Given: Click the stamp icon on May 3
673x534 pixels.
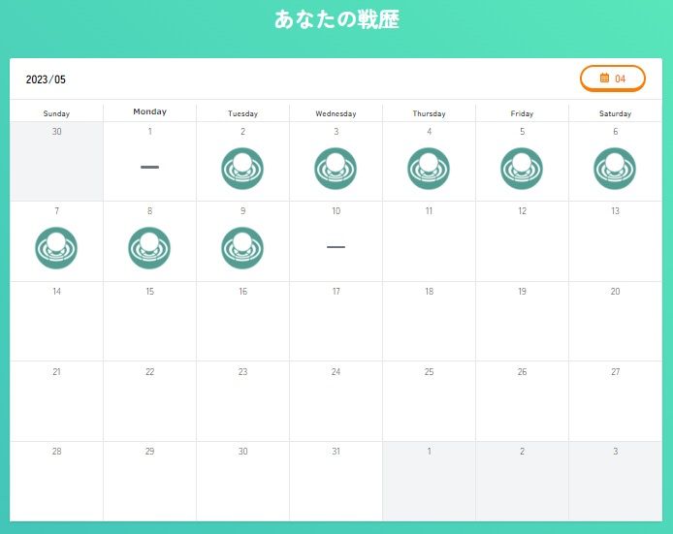Looking at the screenshot, I should [336, 169].
